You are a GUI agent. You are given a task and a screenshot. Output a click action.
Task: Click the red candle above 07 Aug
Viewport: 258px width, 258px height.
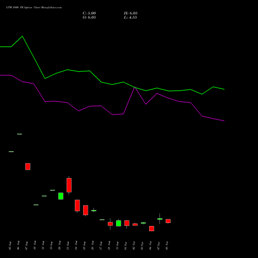(x=28, y=167)
